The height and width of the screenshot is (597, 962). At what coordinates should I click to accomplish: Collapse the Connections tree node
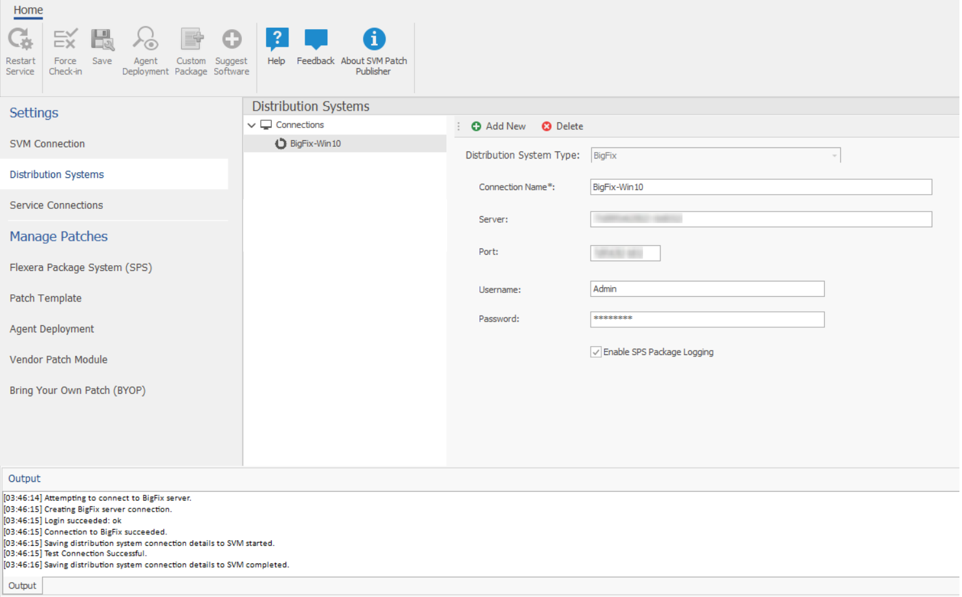coord(252,125)
